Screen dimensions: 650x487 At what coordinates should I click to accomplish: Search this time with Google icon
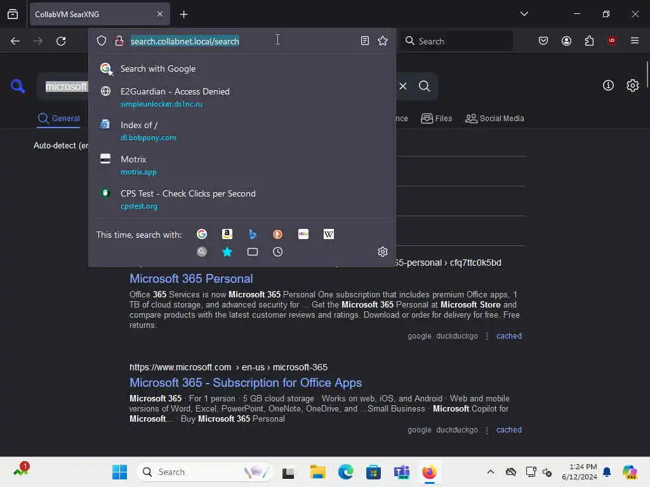(202, 235)
